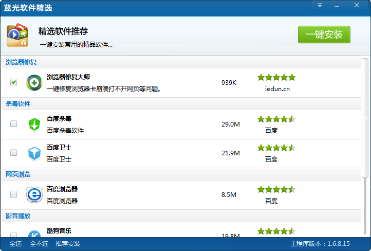The height and width of the screenshot is (251, 371).
Task: Click the 酷狗音乐 title text
Action: point(59,230)
